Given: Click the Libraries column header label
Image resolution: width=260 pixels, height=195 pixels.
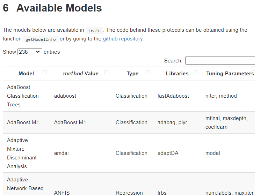Looking at the screenshot, I should click(x=177, y=74).
